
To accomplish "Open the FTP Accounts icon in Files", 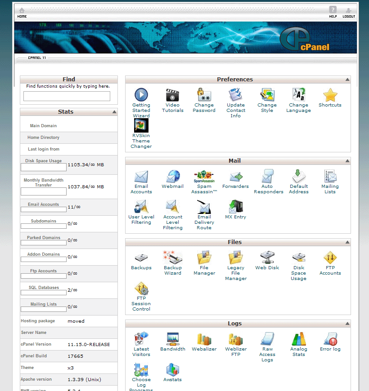I will pos(330,258).
